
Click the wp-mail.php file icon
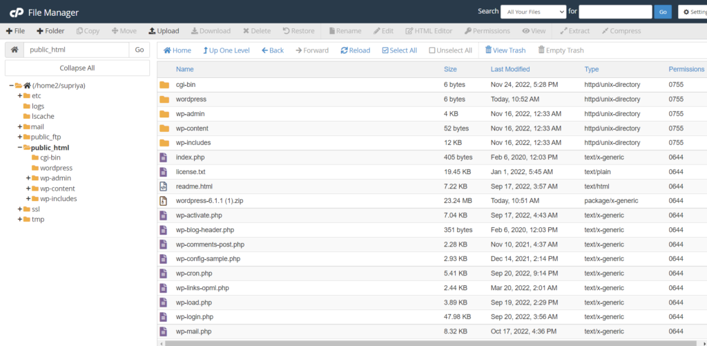click(163, 331)
